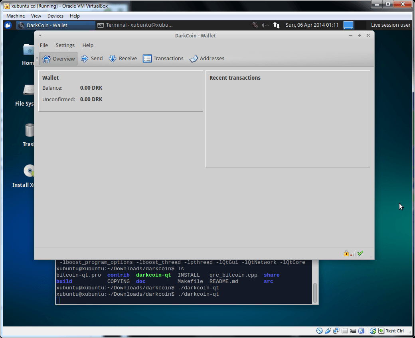This screenshot has width=415, height=338.
Task: Click the build directory name in terminal
Action: pyautogui.click(x=64, y=281)
